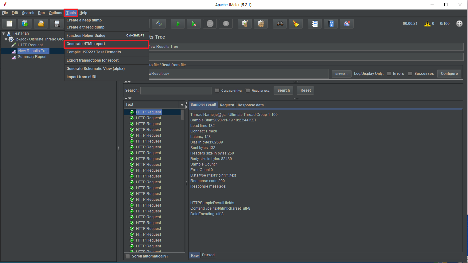468x263 pixels.
Task: Select the Sampler result tab
Action: pyautogui.click(x=203, y=105)
